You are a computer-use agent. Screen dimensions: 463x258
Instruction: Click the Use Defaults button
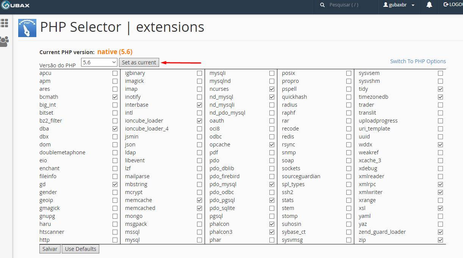pyautogui.click(x=80, y=249)
